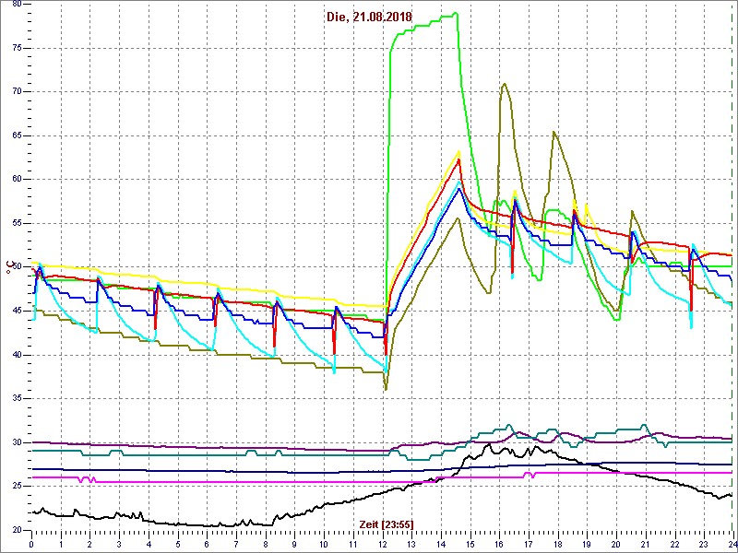Click the magenta line's small step near hour 17
This screenshot has height=553, width=738.
tap(528, 475)
